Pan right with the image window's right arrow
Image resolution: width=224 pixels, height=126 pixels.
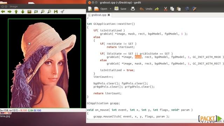tap(9, 12)
